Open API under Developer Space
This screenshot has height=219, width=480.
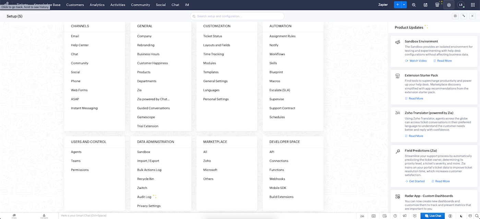(x=272, y=152)
